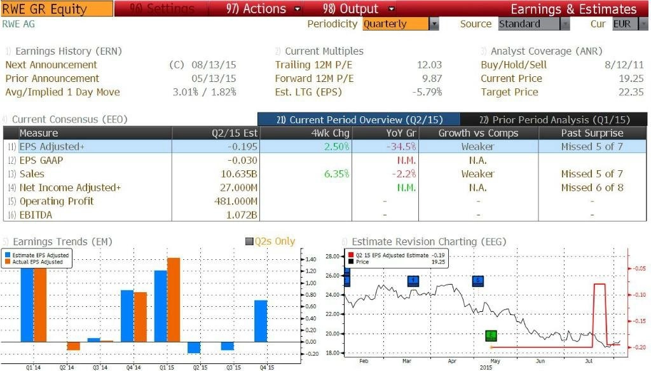This screenshot has width=651, height=371.
Task: Click the blue Estimate EPS Adjusted legend square
Action: 8,255
